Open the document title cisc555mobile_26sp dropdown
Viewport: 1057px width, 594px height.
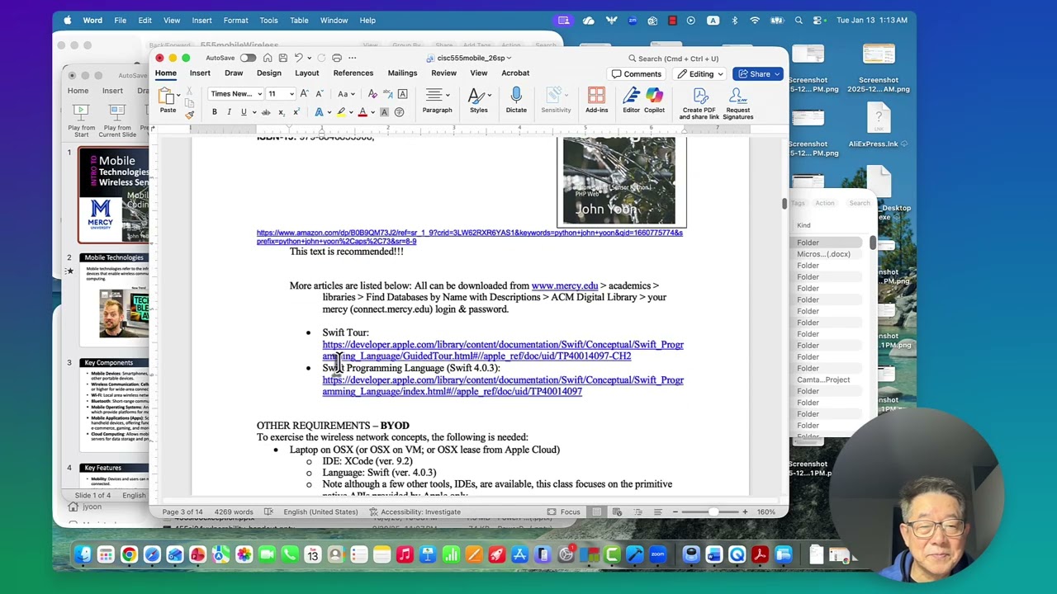(x=471, y=58)
